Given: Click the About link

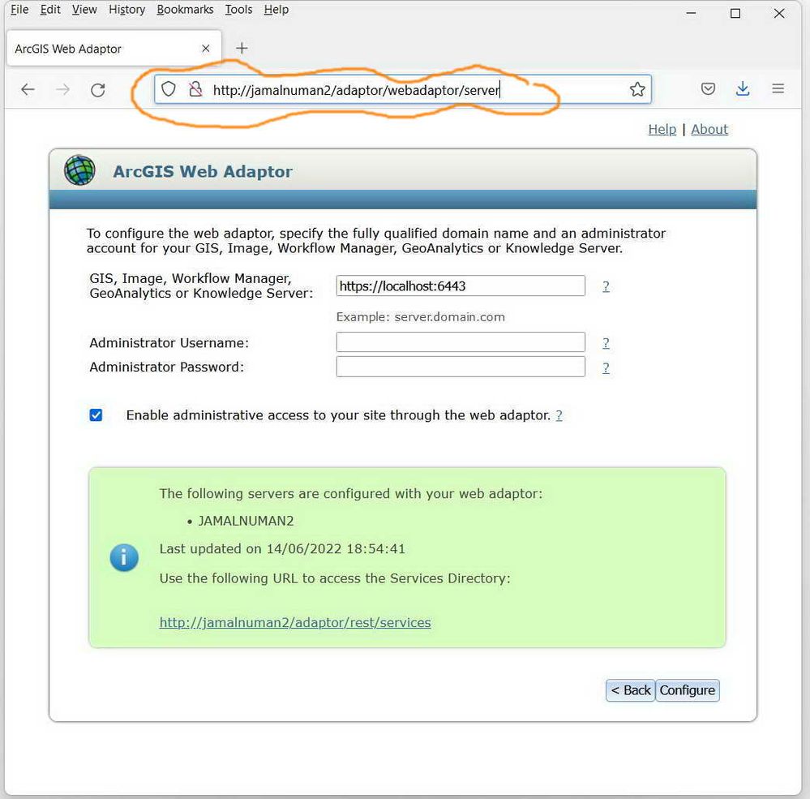Looking at the screenshot, I should 709,129.
